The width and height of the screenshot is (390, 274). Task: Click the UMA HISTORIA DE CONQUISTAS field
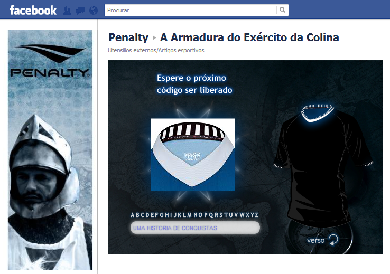(195, 228)
